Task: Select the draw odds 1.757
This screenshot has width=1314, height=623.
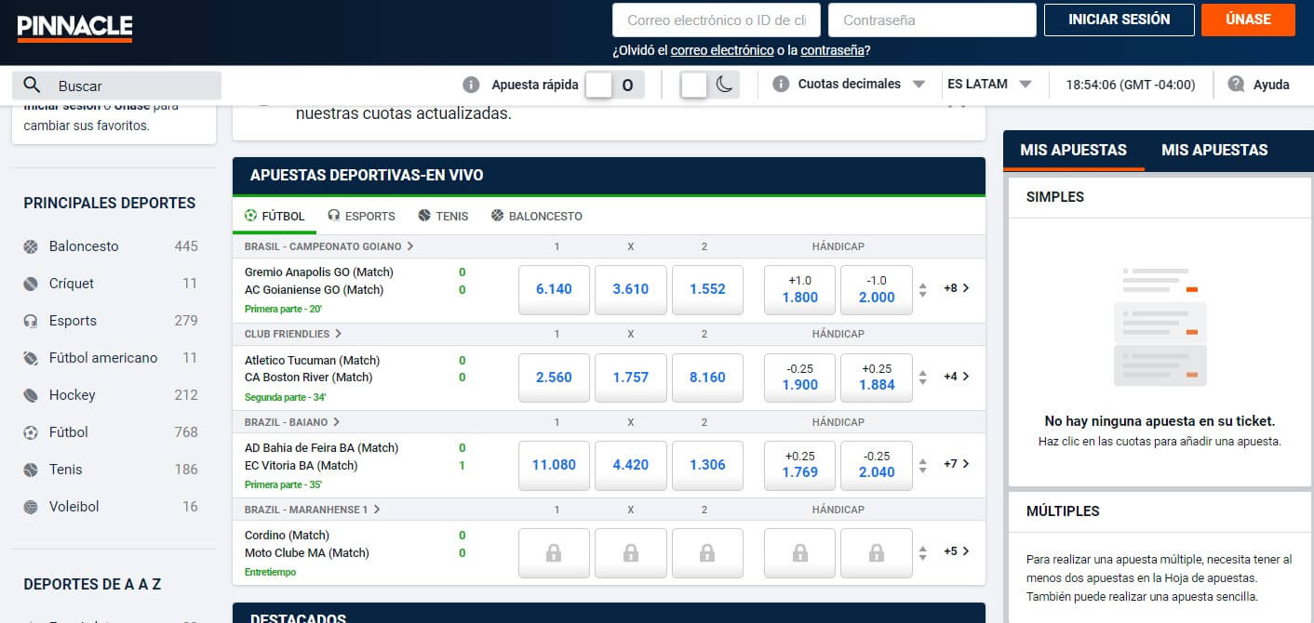Action: click(631, 378)
